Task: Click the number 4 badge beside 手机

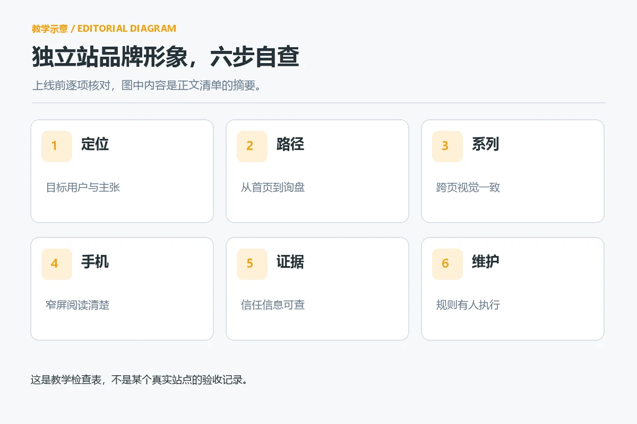Action: 57,264
